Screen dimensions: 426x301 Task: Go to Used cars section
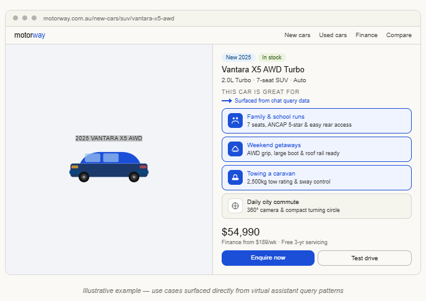(333, 35)
